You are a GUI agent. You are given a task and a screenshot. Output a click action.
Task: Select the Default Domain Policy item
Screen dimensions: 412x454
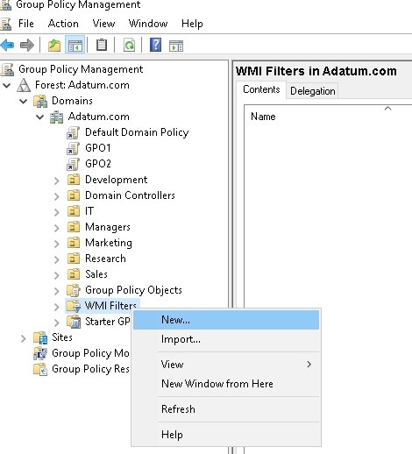click(x=137, y=132)
